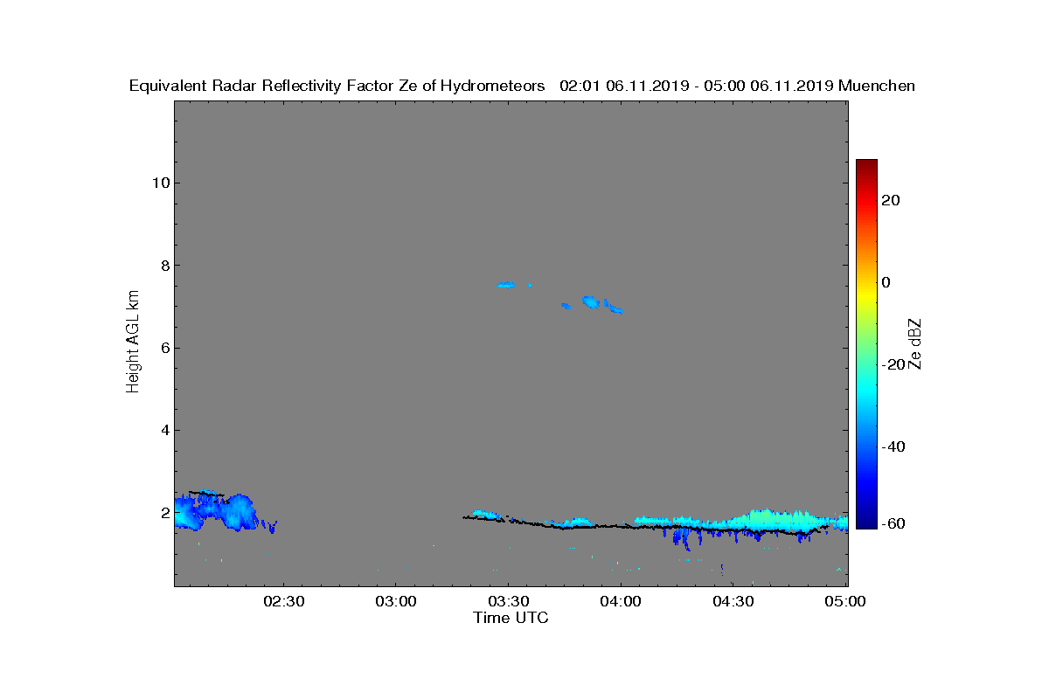Click the dark blue bottom of colorbar
Screen dimensions: 1049x699
pos(866,522)
